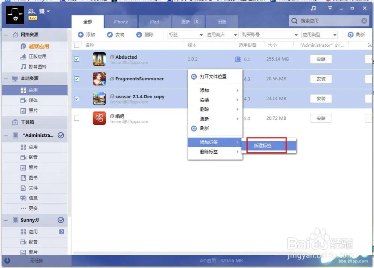
Task: Clear the search box with the X icon
Action: 364,21
